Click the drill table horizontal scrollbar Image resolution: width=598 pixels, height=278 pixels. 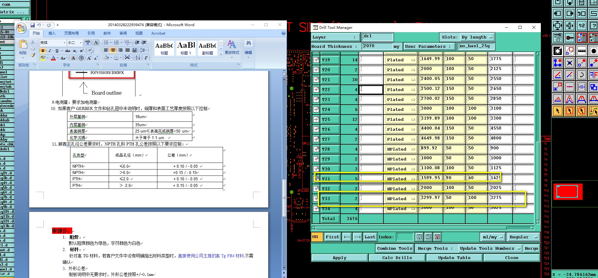click(423, 228)
